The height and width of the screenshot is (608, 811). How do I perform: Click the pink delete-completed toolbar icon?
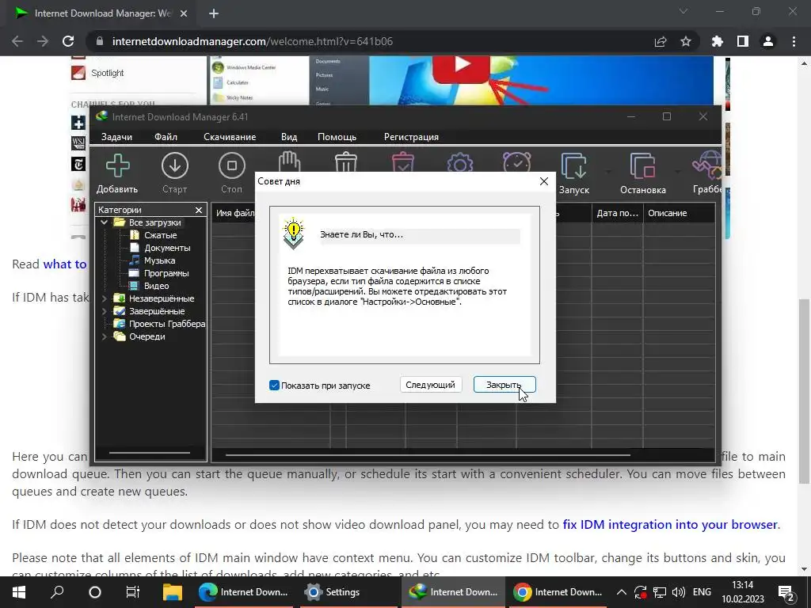point(403,161)
